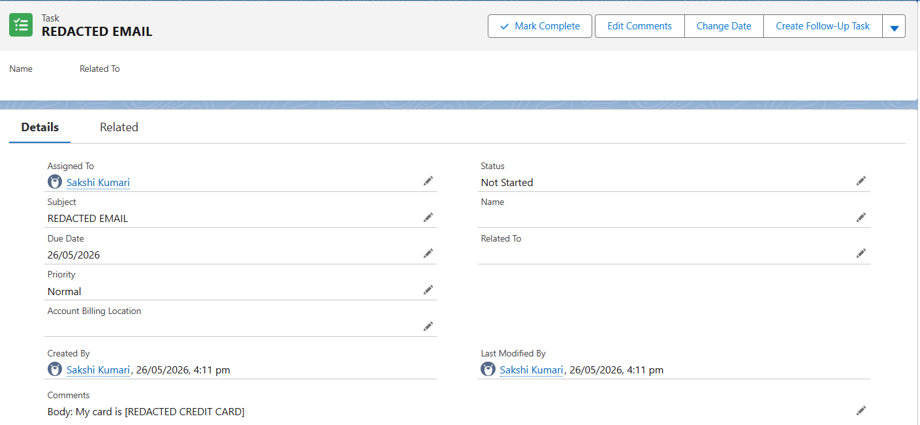This screenshot has width=920, height=425.
Task: Click the Related To header label
Action: pyautogui.click(x=99, y=69)
